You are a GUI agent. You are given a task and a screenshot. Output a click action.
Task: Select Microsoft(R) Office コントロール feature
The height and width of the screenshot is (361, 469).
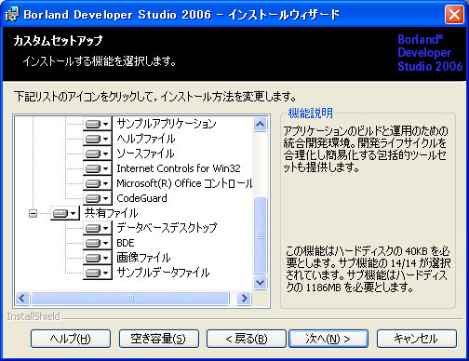184,183
